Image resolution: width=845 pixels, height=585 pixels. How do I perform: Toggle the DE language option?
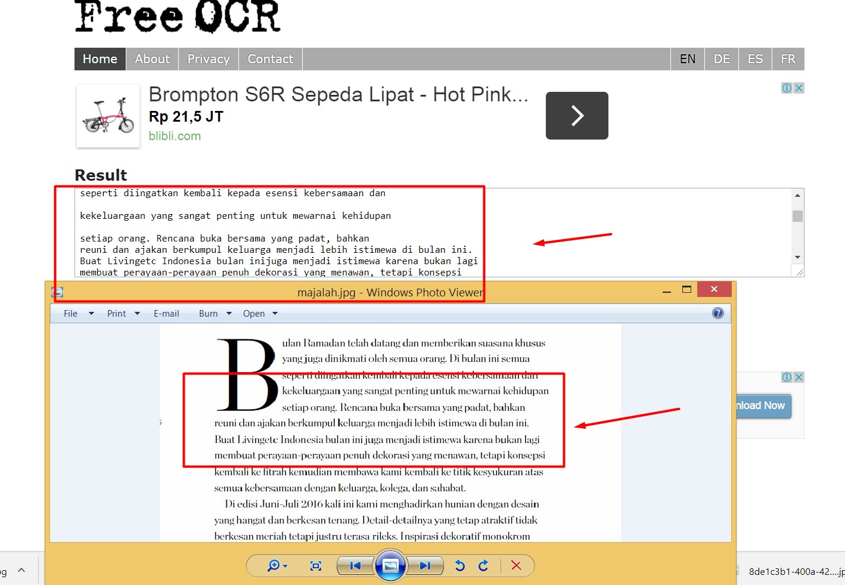coord(721,58)
